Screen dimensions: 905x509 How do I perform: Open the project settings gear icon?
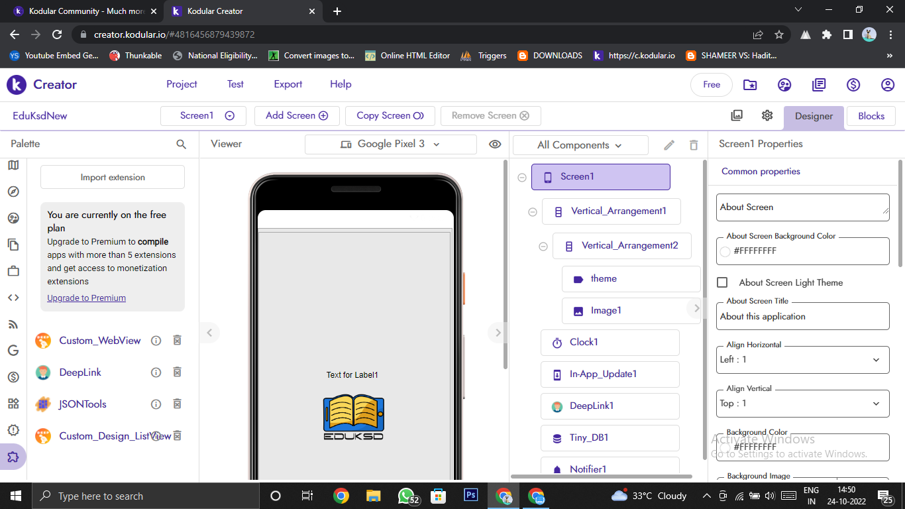(767, 115)
